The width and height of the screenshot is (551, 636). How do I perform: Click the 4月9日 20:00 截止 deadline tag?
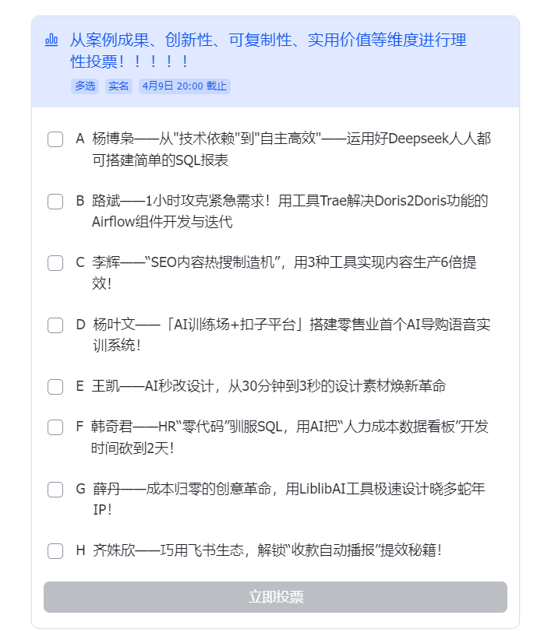pos(185,86)
